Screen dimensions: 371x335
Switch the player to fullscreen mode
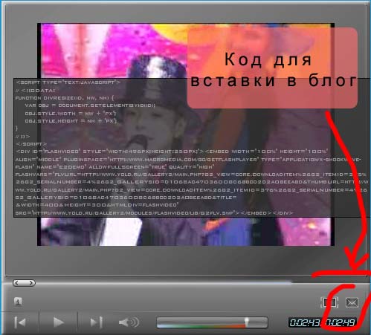tap(329, 302)
